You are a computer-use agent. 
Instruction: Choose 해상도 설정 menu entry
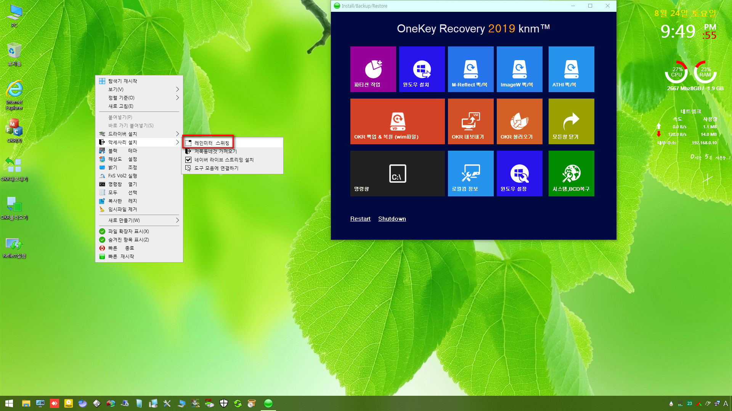tap(139, 159)
